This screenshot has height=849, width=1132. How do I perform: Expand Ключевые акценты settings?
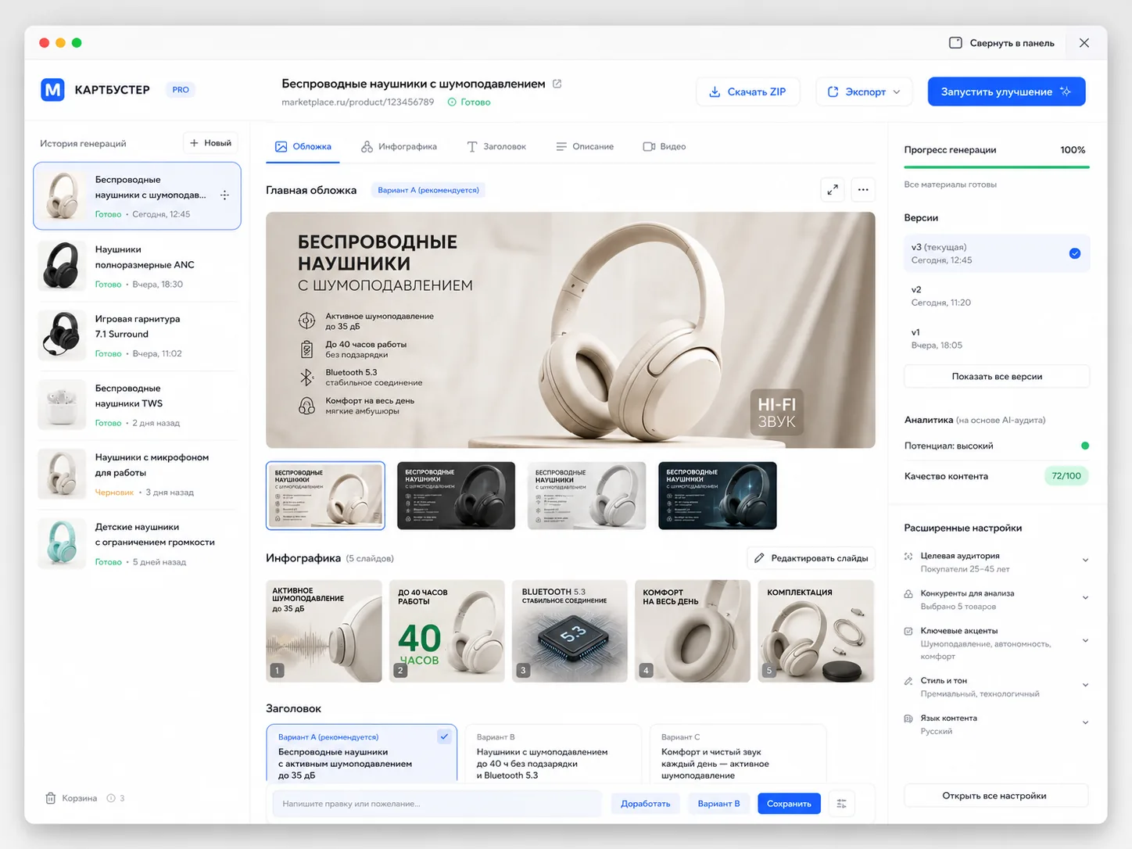1085,640
